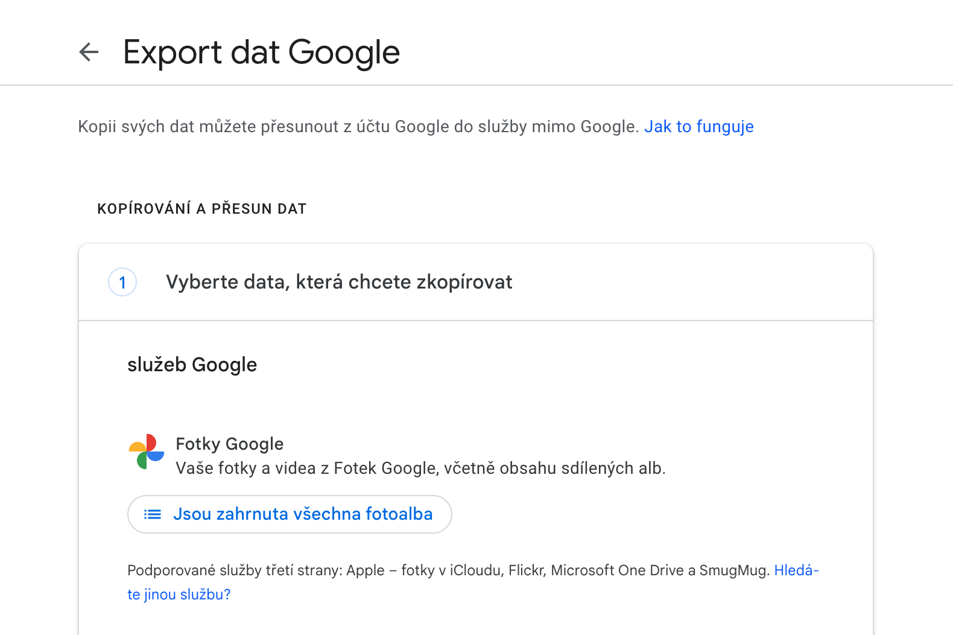953x635 pixels.
Task: Click the "služeb Google" subheading
Action: 192,365
